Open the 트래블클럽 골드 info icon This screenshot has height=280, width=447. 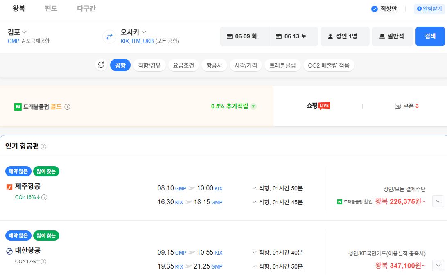coord(68,106)
